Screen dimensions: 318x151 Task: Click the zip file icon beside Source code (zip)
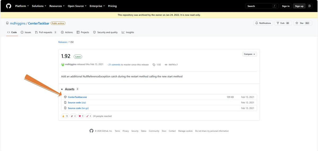click(x=65, y=103)
